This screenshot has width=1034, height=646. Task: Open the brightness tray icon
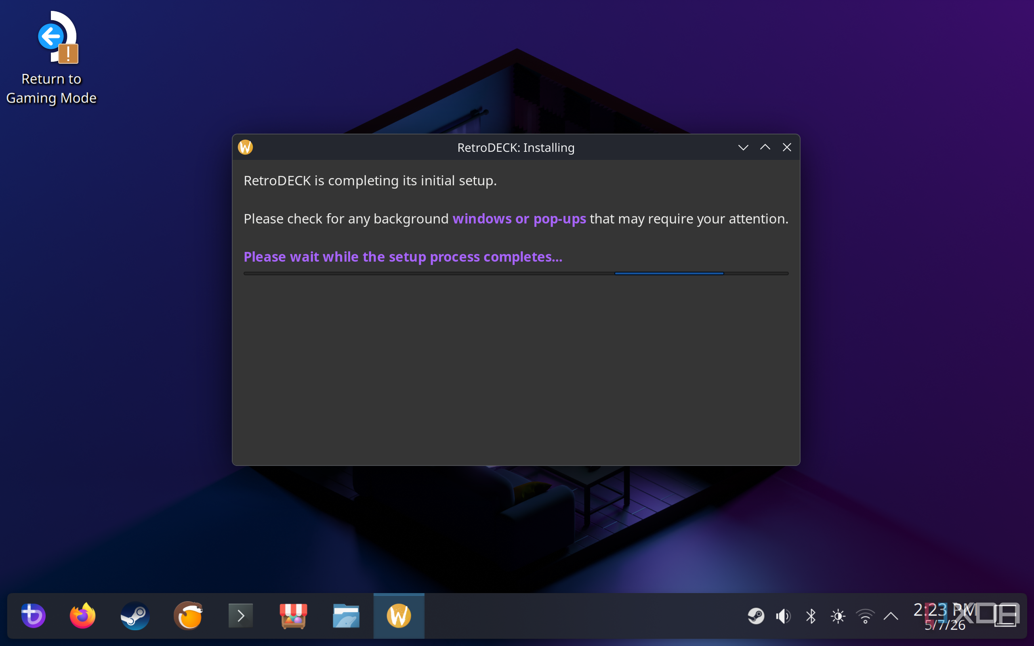point(838,616)
